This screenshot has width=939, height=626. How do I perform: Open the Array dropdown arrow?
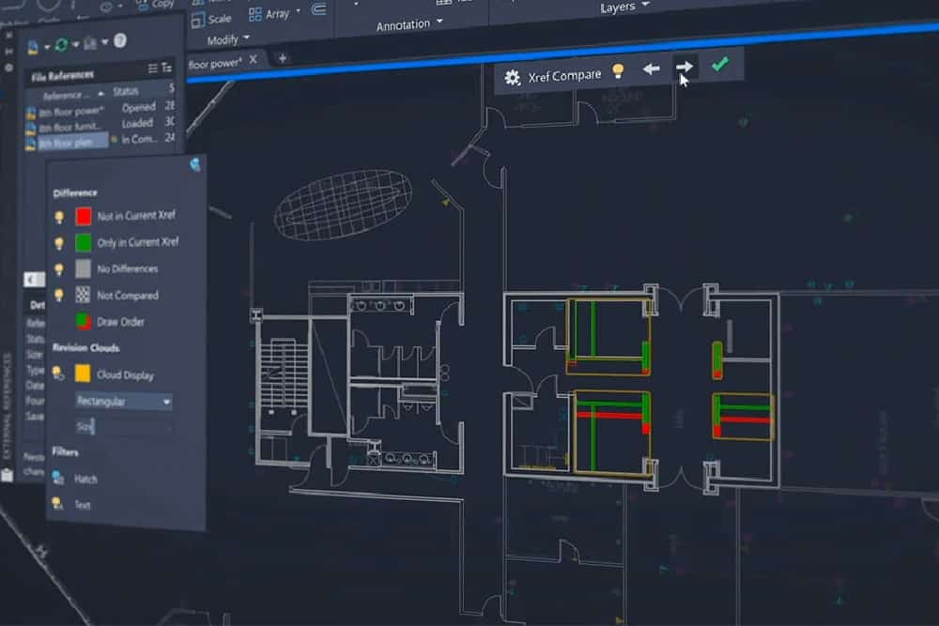point(299,13)
